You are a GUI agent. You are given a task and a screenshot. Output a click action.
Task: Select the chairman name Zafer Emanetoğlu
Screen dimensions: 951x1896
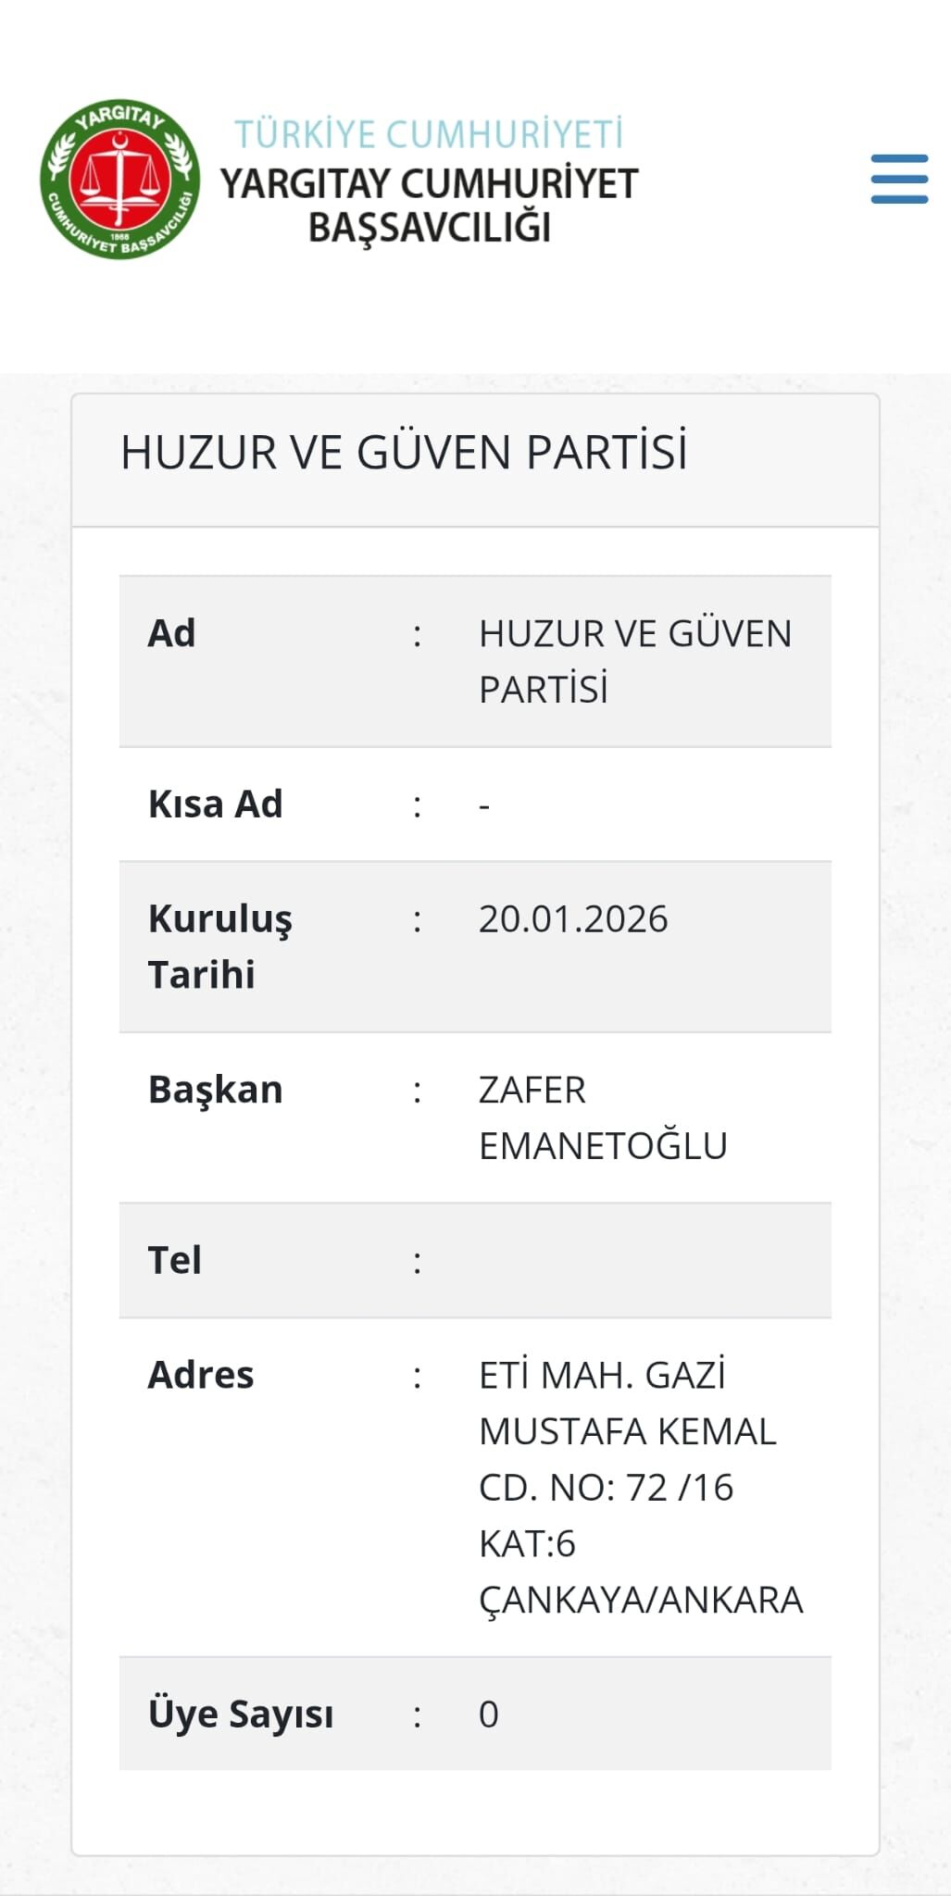point(603,1117)
